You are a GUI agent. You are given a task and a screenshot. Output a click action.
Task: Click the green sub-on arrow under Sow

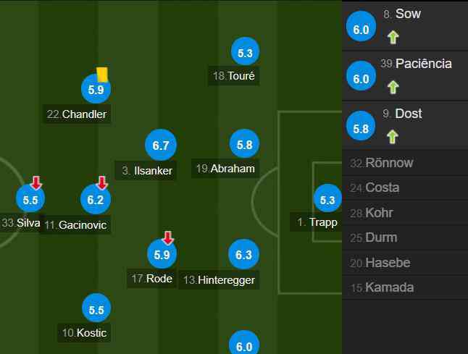(x=393, y=38)
